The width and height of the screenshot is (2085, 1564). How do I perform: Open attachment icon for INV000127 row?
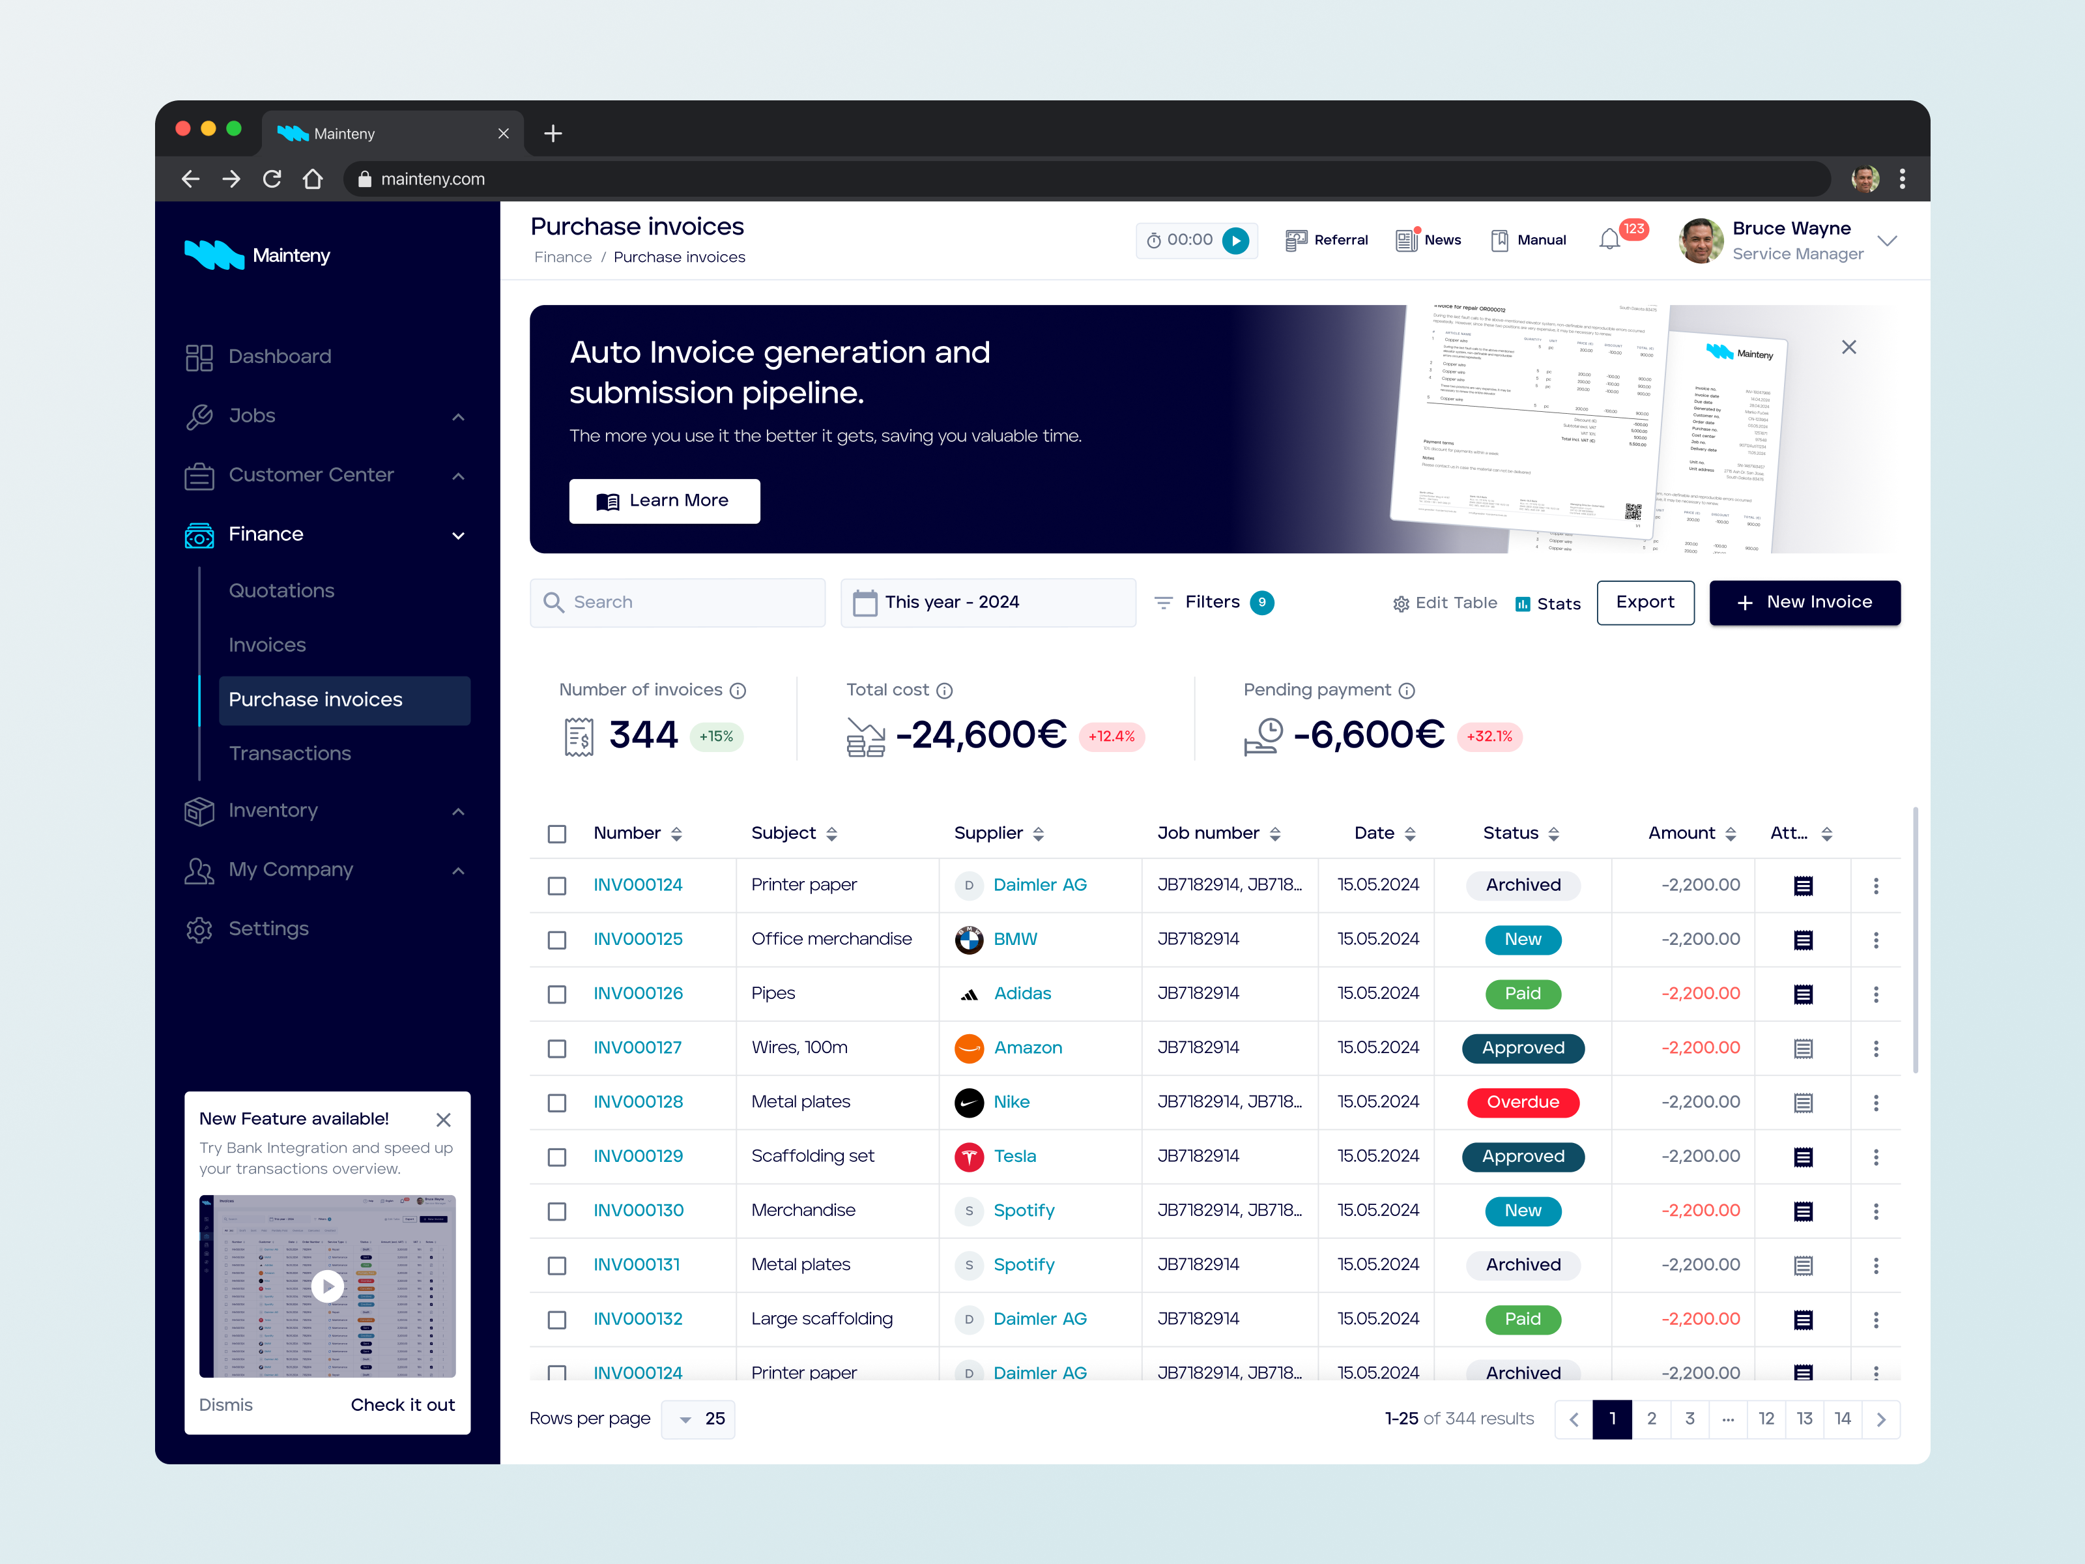1803,1049
